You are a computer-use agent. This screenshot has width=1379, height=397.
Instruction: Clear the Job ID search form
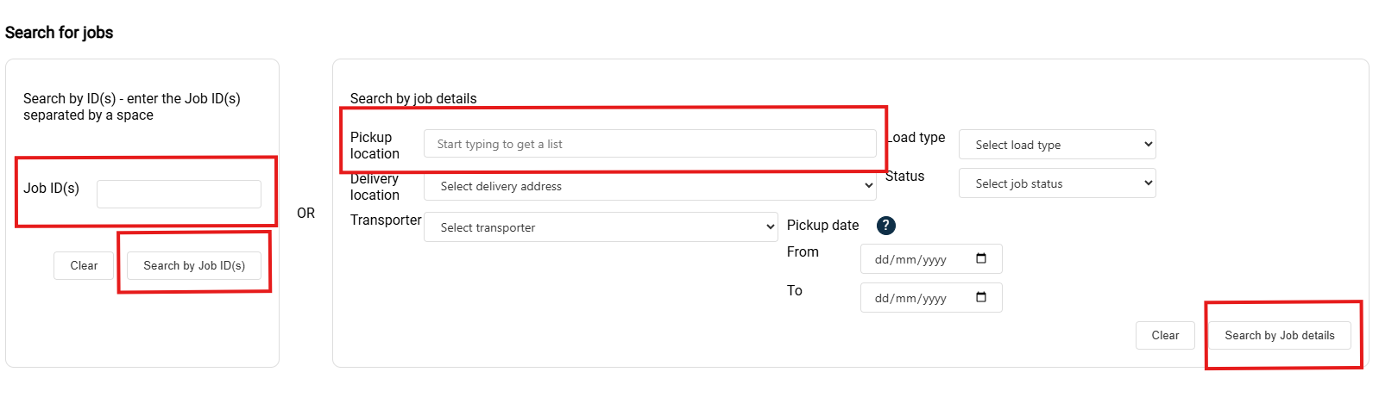click(x=84, y=265)
